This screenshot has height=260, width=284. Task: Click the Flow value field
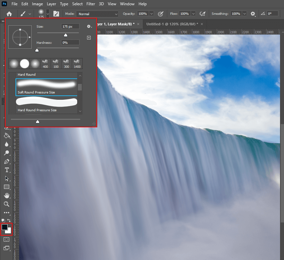(x=185, y=14)
